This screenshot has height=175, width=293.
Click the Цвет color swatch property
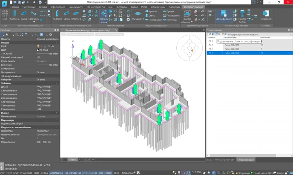pos(39,50)
